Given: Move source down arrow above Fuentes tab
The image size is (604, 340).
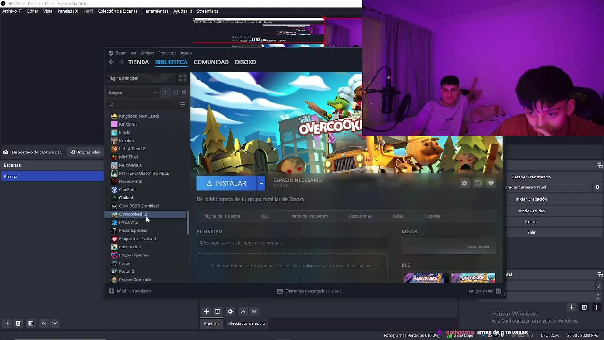Looking at the screenshot, I should point(254,311).
